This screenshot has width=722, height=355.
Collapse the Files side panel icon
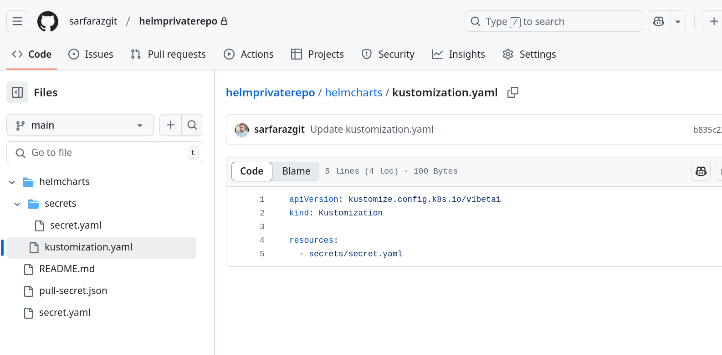click(x=17, y=92)
